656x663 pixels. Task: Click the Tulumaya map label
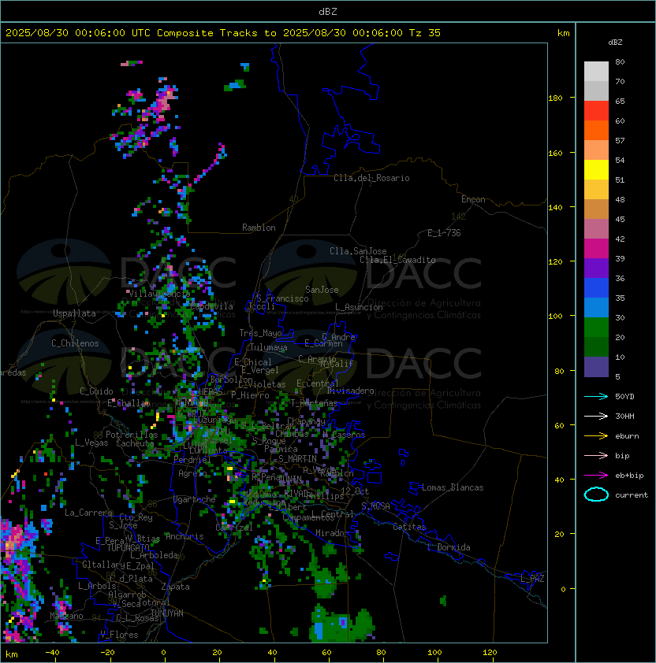coord(269,347)
